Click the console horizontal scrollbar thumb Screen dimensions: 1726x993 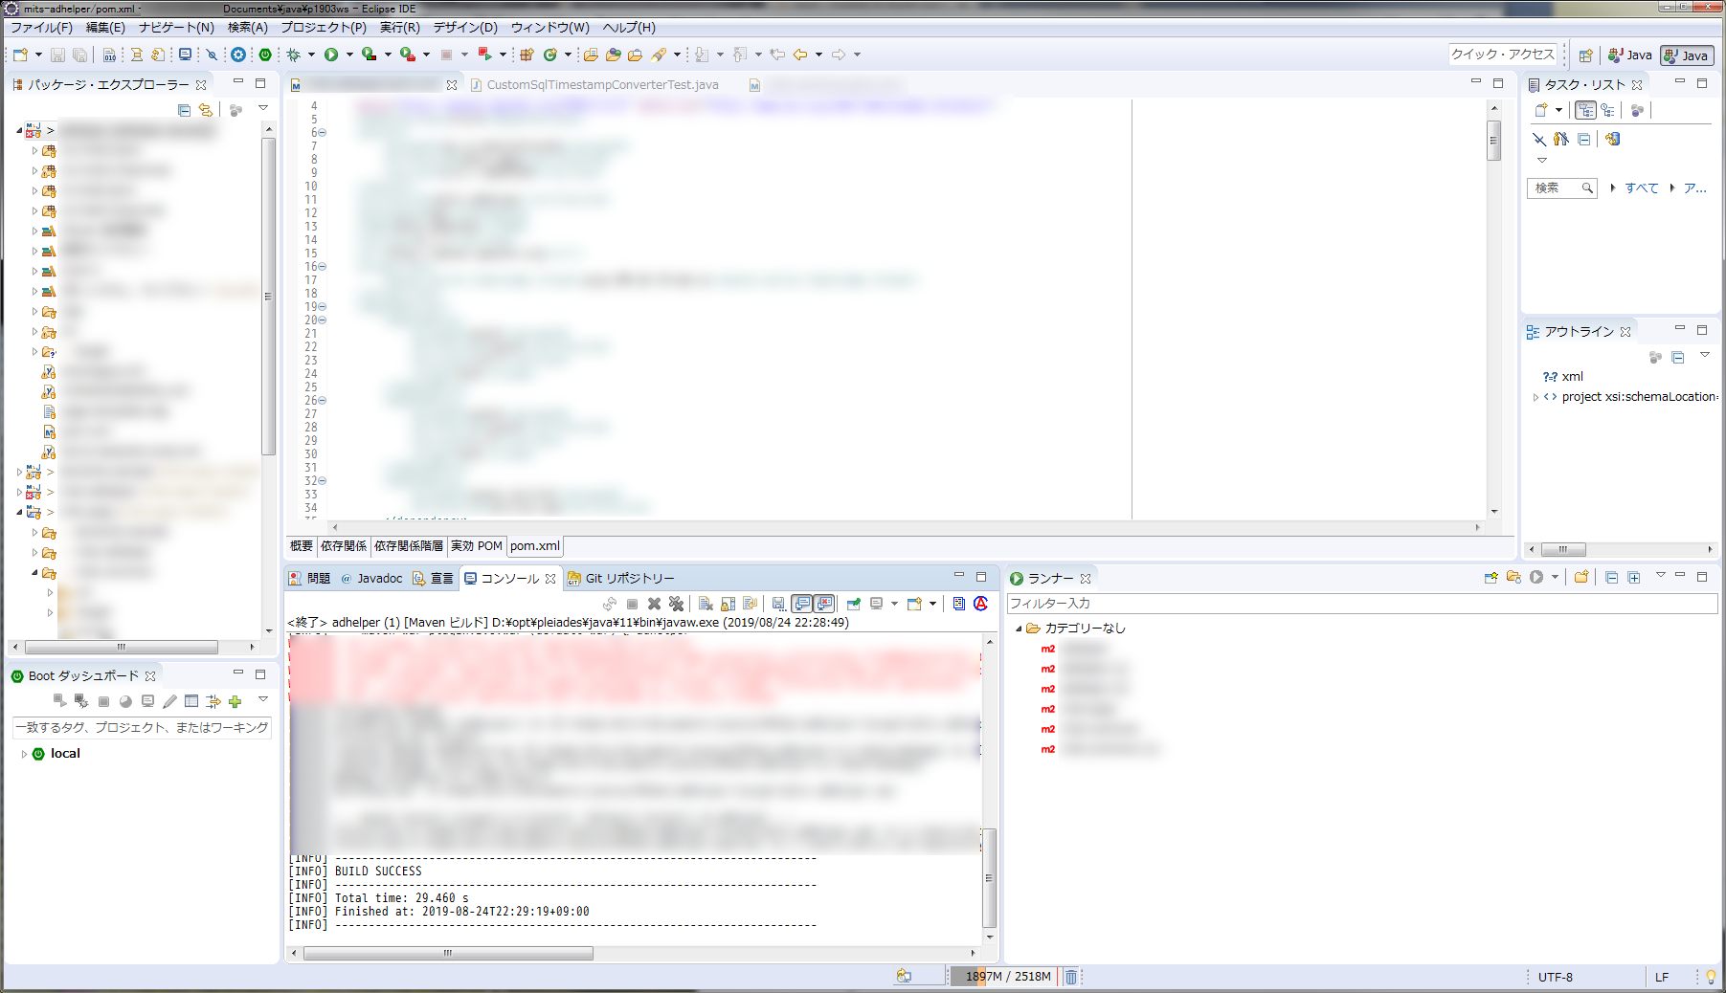448,953
